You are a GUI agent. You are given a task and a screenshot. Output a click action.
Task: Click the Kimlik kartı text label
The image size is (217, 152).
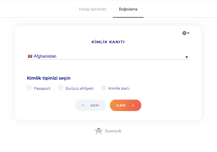point(119,88)
